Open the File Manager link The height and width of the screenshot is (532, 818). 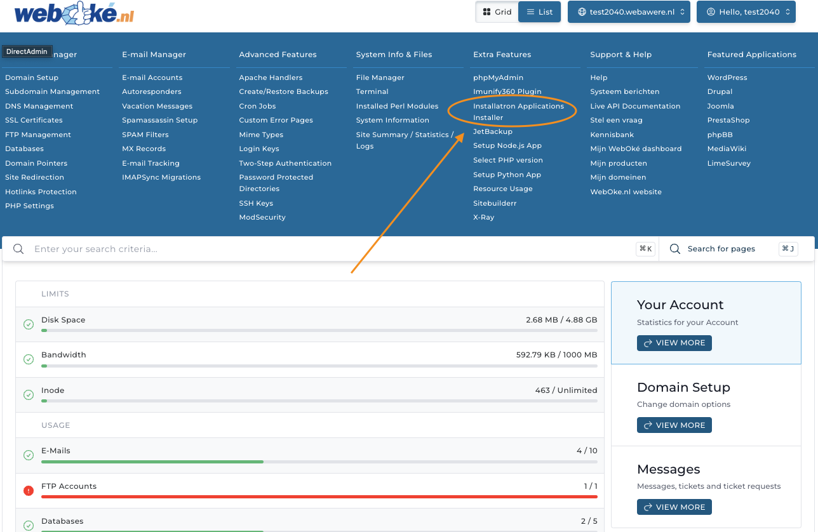pyautogui.click(x=380, y=77)
